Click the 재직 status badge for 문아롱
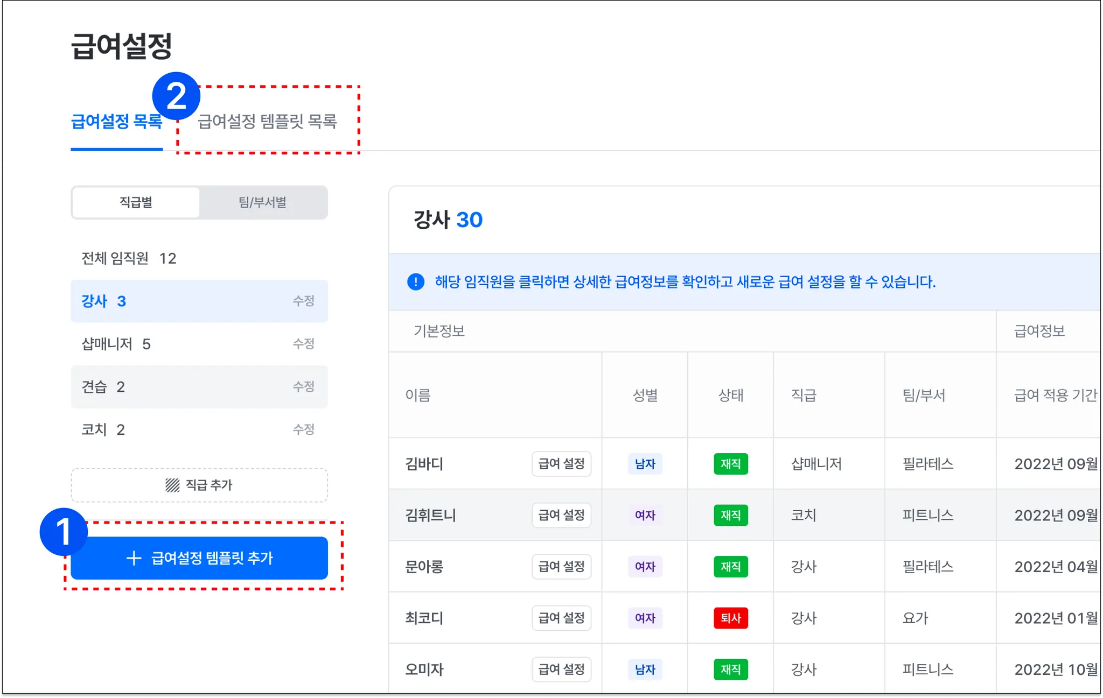 coord(730,567)
